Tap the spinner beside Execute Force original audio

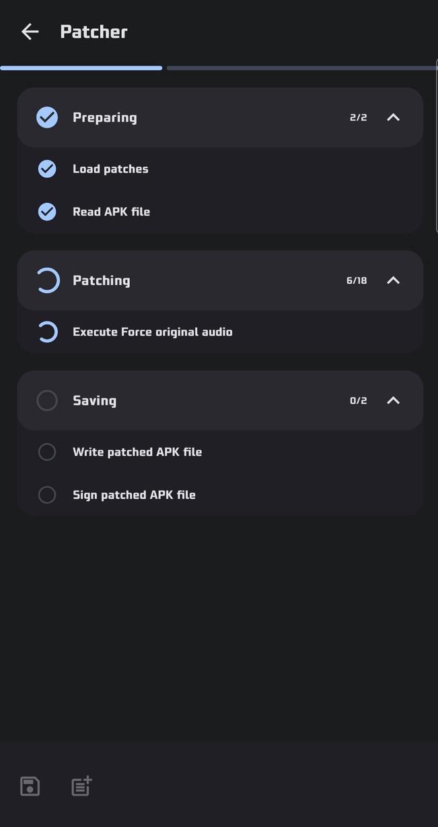point(47,332)
